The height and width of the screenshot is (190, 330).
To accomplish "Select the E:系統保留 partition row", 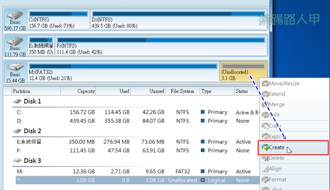I will click(x=137, y=142).
